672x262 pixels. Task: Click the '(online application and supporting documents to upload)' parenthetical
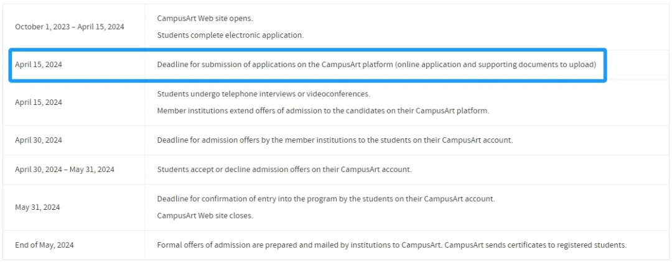point(495,65)
